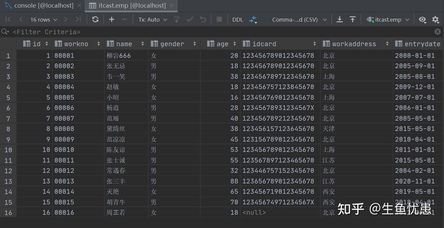
Task: Select row number 8 in the gutter
Action: (8, 129)
